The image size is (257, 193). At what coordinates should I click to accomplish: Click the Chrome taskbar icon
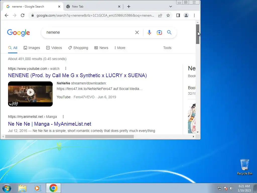pyautogui.click(x=53, y=188)
